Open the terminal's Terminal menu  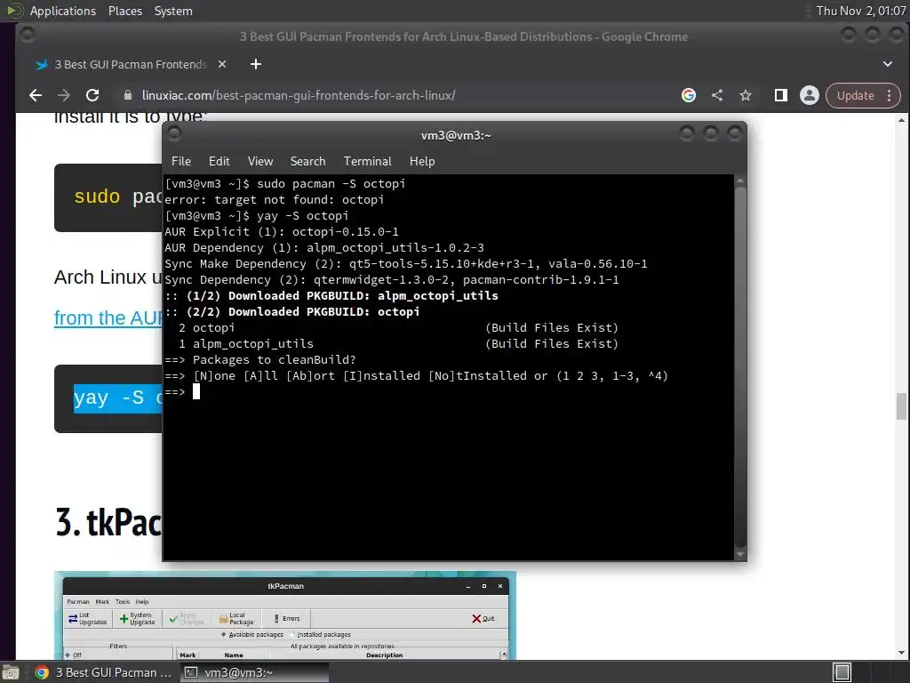pos(367,162)
